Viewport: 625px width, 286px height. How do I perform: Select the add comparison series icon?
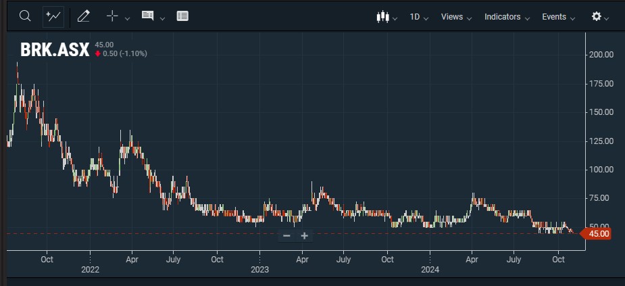click(53, 16)
